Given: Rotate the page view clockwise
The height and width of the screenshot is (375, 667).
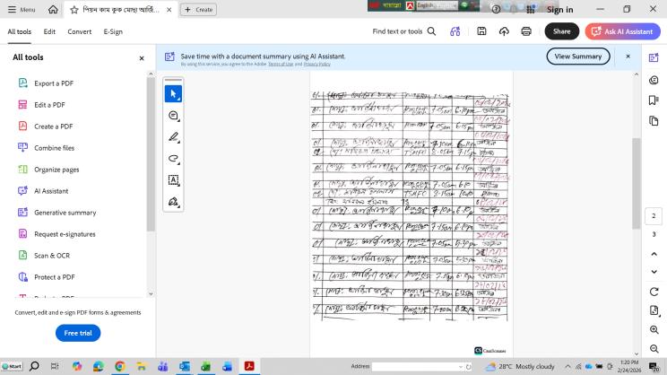Looking at the screenshot, I should (x=654, y=291).
